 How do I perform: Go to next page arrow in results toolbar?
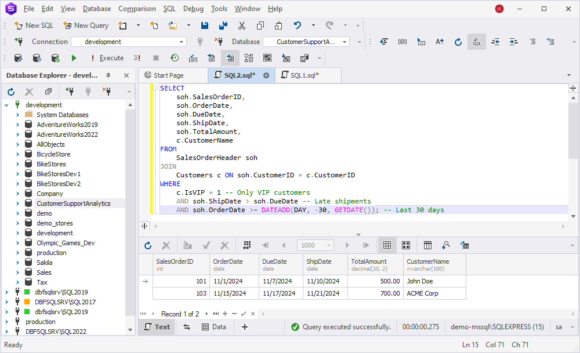(x=347, y=245)
